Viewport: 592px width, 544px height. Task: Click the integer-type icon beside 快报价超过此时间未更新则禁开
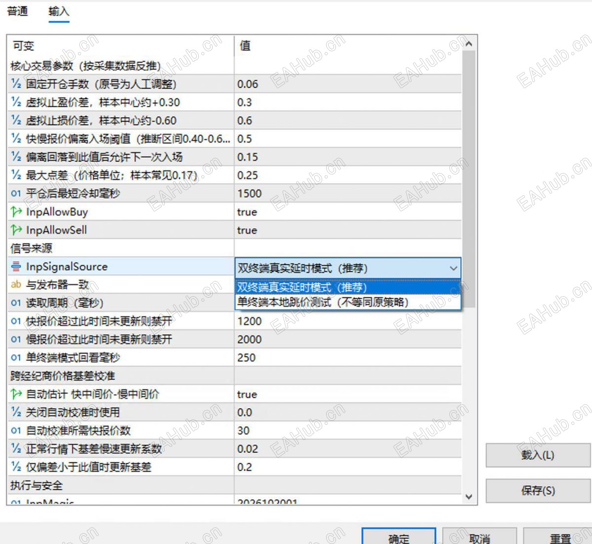(16, 321)
